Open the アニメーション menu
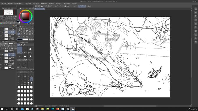Image resolution: width=198 pixels, height=111 pixels. coord(27,4)
